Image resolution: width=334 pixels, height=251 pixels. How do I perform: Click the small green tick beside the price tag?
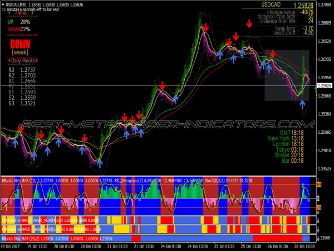click(x=316, y=90)
